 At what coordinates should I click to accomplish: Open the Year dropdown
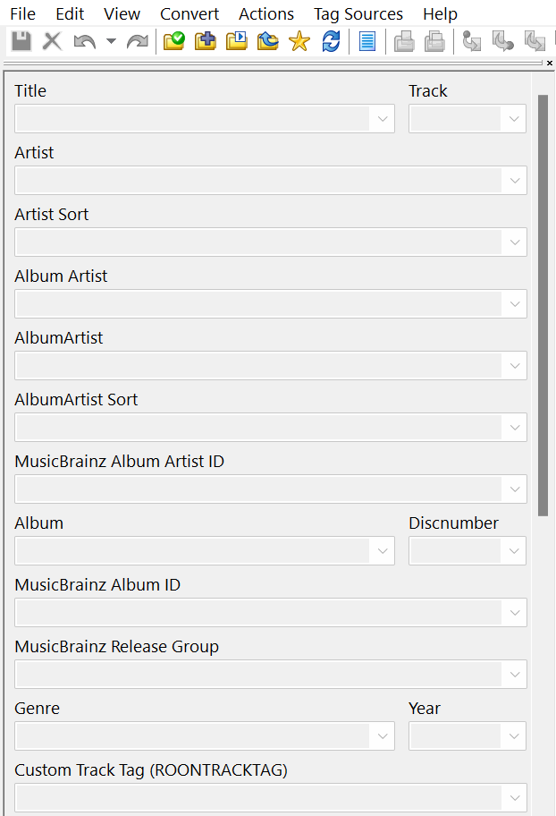pyautogui.click(x=514, y=736)
